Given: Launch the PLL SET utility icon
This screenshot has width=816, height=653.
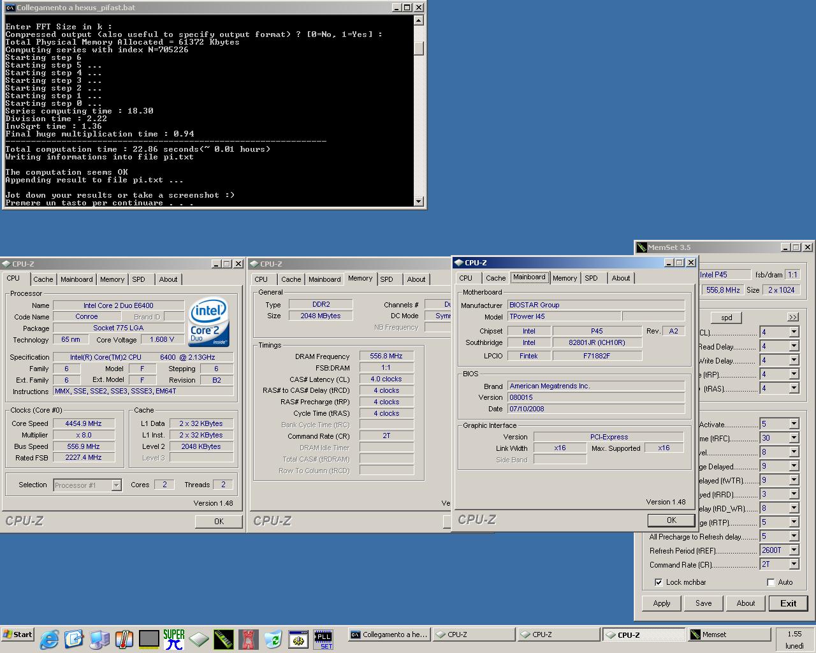Looking at the screenshot, I should click(x=323, y=638).
